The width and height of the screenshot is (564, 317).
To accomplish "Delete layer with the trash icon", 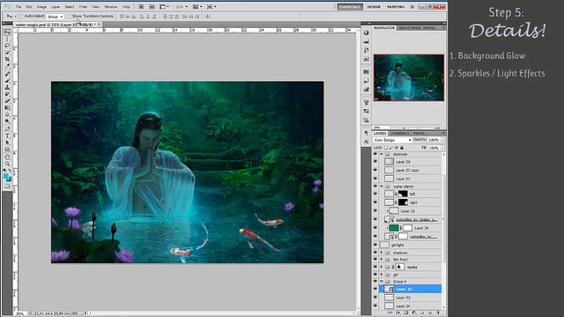I will pos(438,313).
